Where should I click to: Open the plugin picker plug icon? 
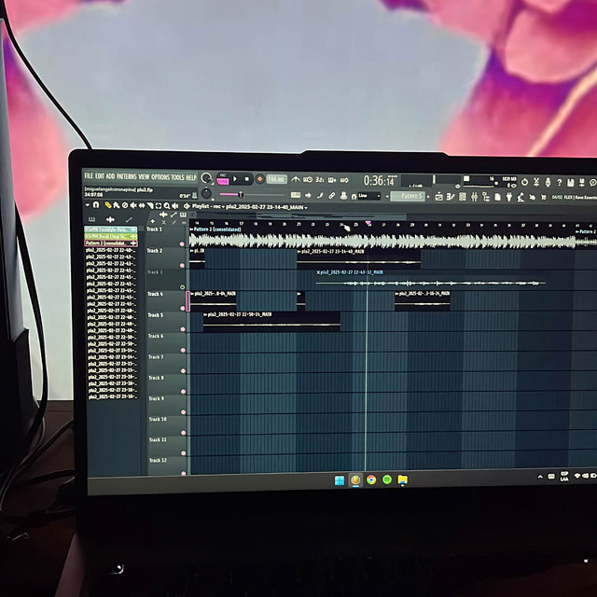(509, 197)
